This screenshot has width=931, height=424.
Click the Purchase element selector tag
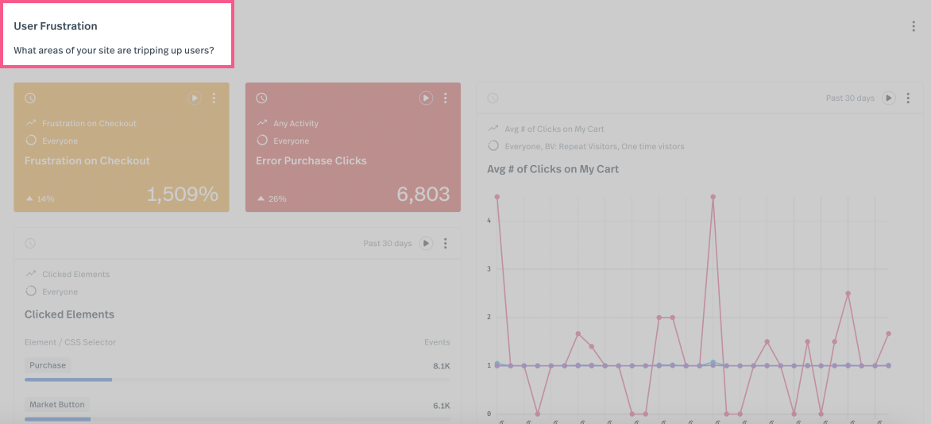point(48,365)
